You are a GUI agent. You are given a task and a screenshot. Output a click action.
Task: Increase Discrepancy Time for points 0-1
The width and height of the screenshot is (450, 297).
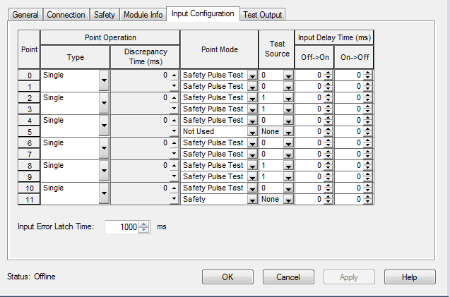coord(174,74)
